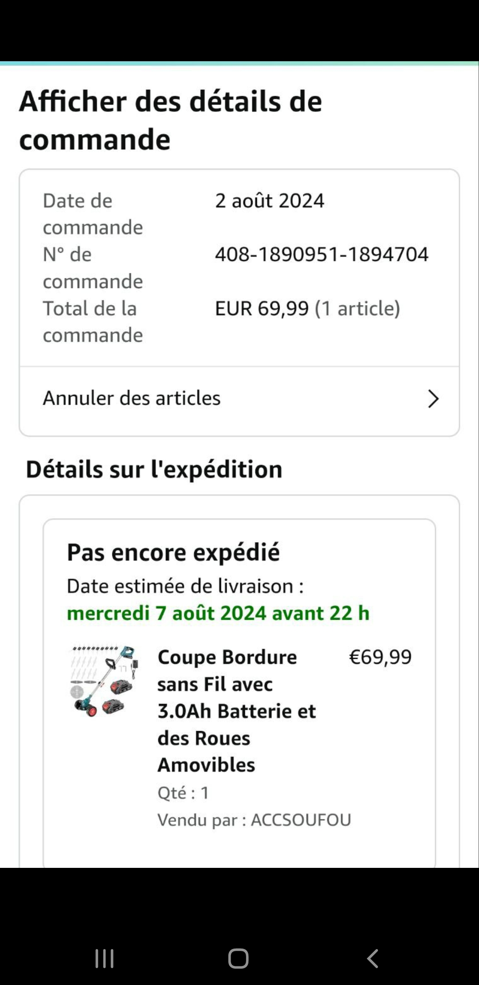
Task: Tap the order date 2 août 2024
Action: [270, 201]
